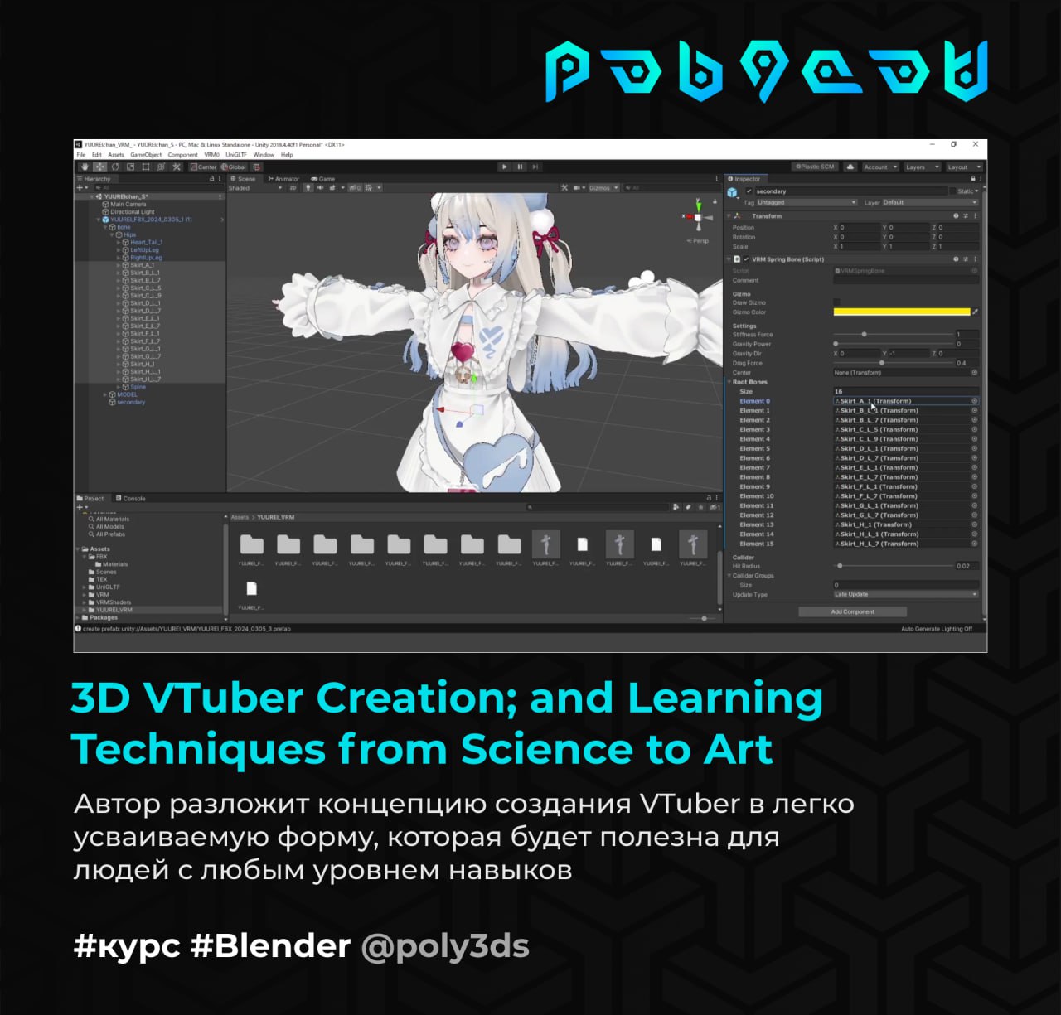Toggle the Draw Gizmo checkbox
This screenshot has width=1061, height=1015.
pyautogui.click(x=836, y=302)
